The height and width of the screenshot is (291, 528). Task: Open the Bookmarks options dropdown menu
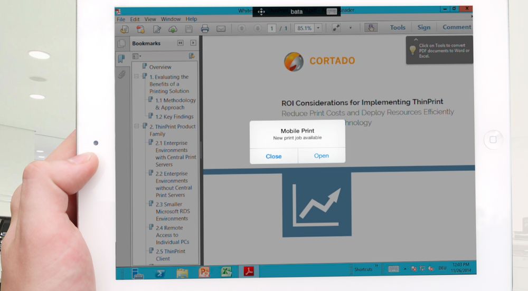point(137,56)
